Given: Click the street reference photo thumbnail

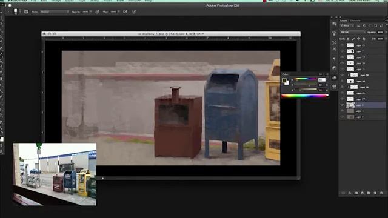Looking at the screenshot, I should (x=55, y=174).
